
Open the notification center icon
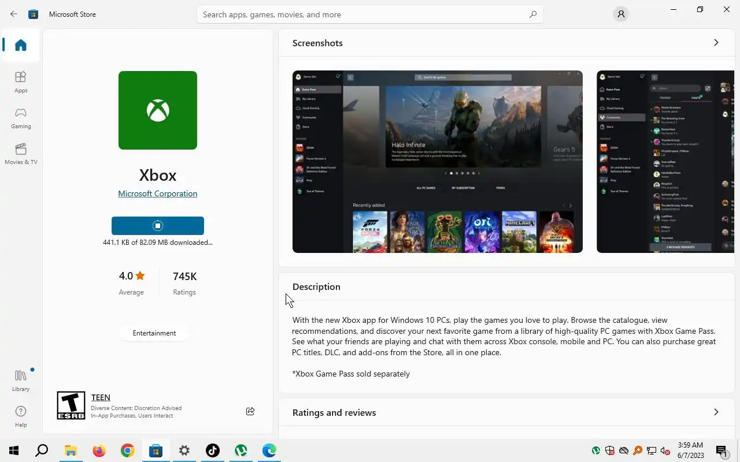pyautogui.click(x=722, y=450)
